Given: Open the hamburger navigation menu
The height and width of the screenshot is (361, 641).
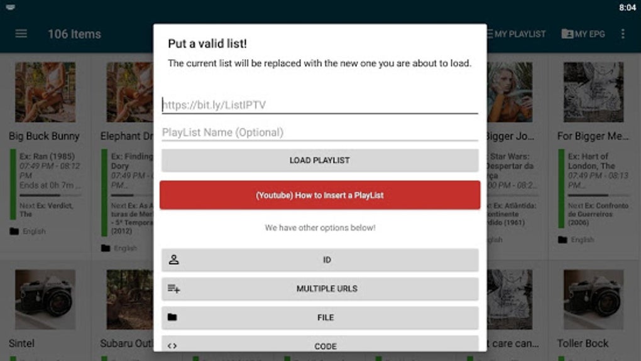Looking at the screenshot, I should [x=21, y=34].
